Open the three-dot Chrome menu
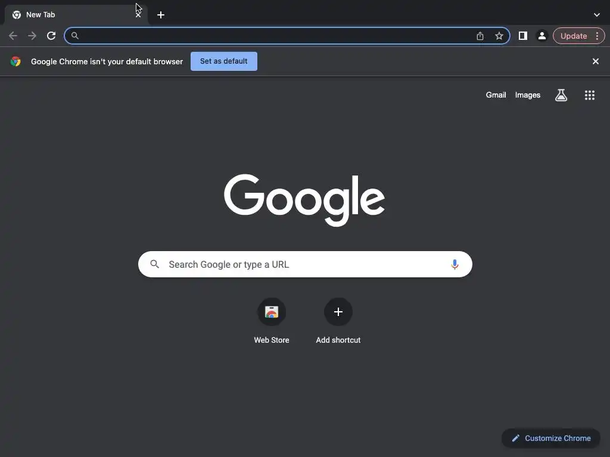610x457 pixels. point(597,36)
